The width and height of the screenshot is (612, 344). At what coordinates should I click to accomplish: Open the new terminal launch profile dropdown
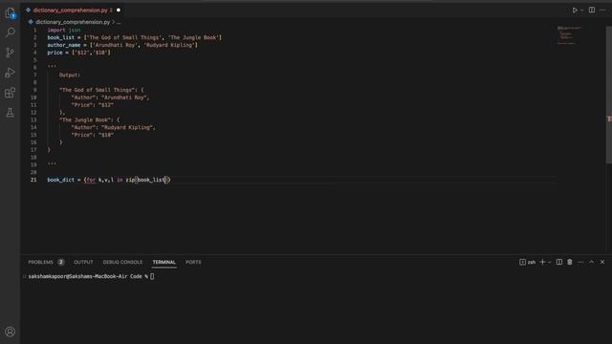(x=550, y=263)
